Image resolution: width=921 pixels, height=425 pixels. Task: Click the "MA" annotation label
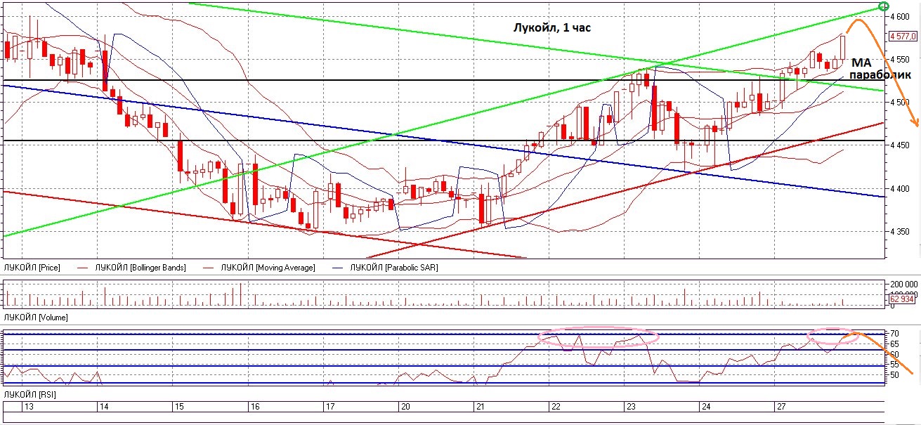pos(861,63)
